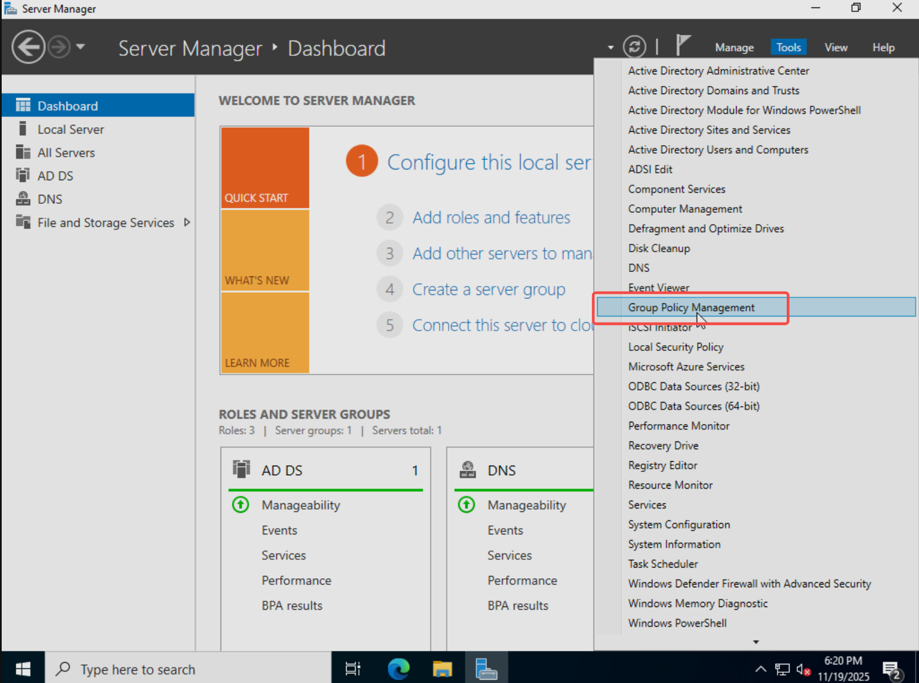The width and height of the screenshot is (919, 683).
Task: Open Events in AD DS tile
Action: (x=279, y=530)
